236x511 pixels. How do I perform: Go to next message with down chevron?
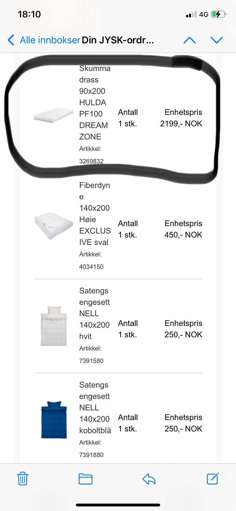point(217,40)
